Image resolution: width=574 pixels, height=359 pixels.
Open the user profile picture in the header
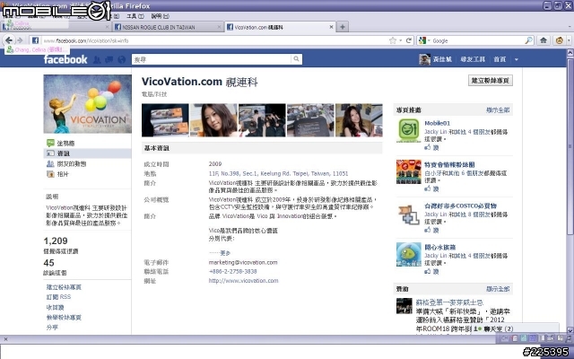click(x=424, y=59)
